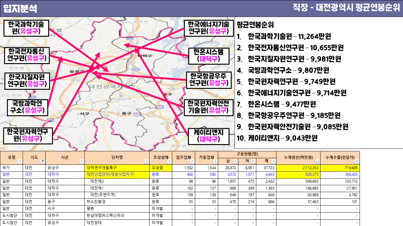Open the 계 employment column filter dropdown
Screen dimensions: 403x226
tap(274, 161)
